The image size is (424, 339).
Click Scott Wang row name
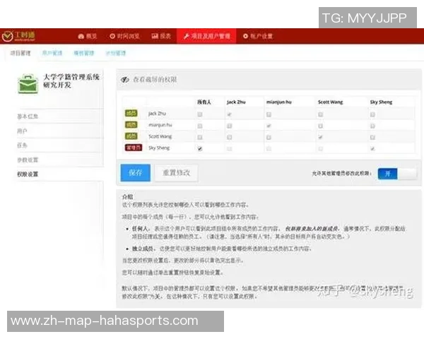[x=160, y=136]
